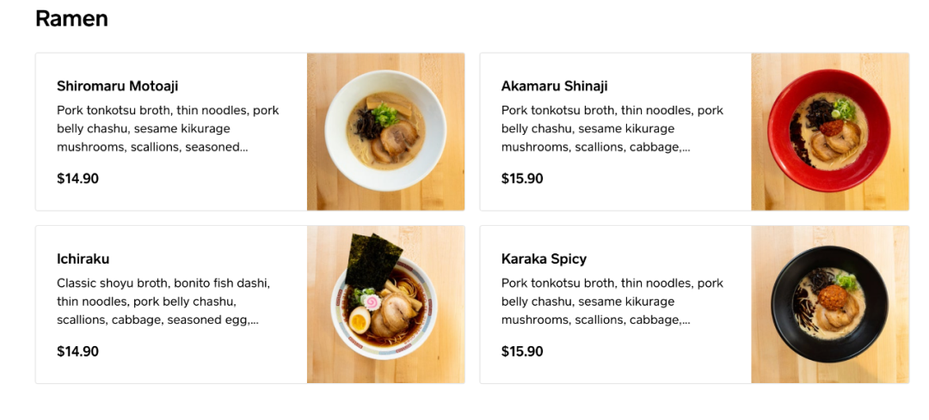Screen dimensions: 929x420
Task: Click the Akamaru Shinaji $15.90 price
Action: pos(522,179)
